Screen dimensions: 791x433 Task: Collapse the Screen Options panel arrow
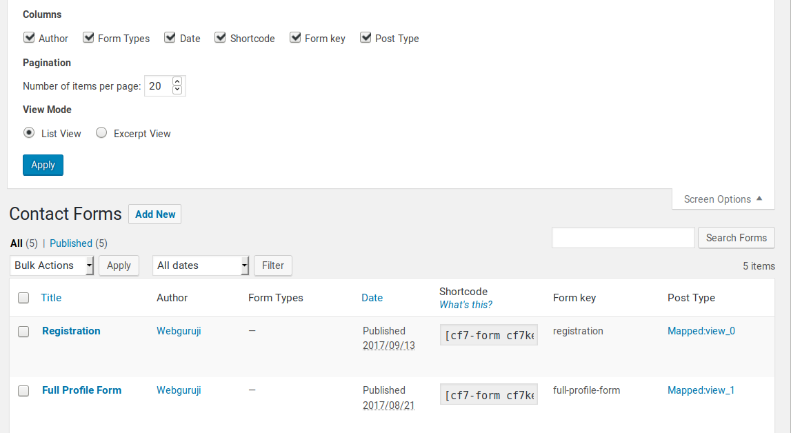click(x=759, y=199)
